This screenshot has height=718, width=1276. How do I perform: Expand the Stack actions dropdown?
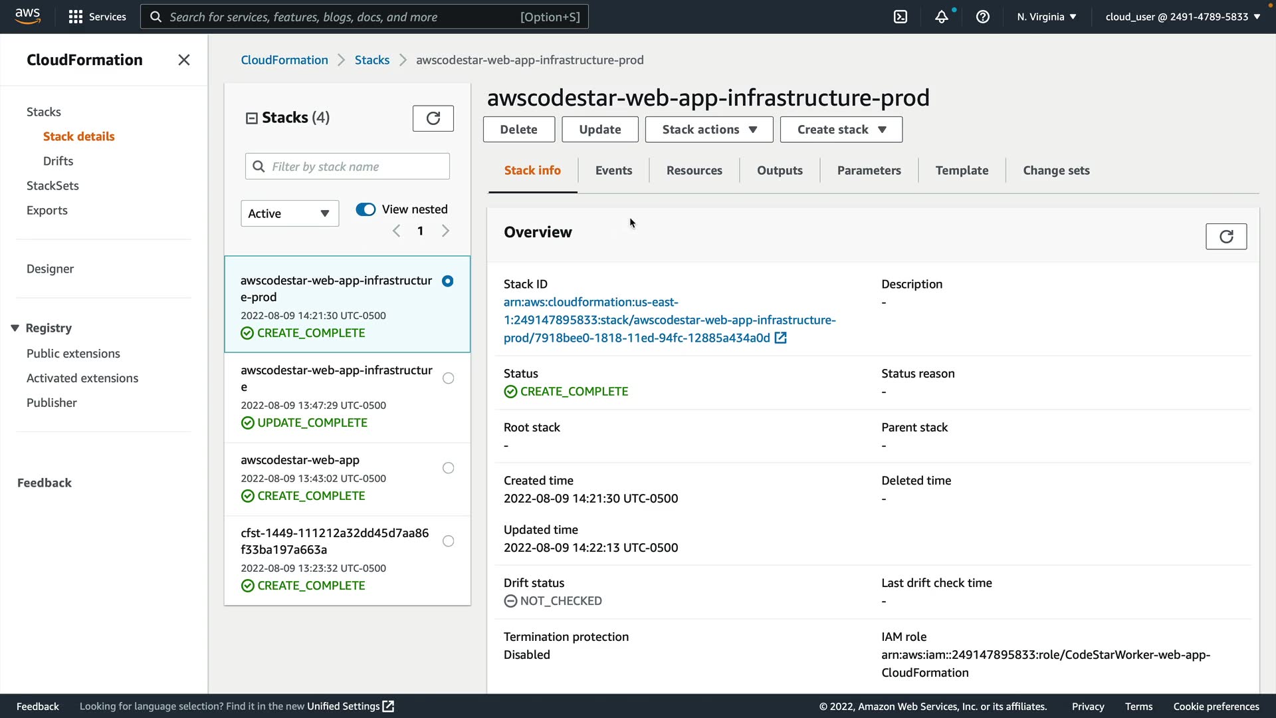(708, 130)
